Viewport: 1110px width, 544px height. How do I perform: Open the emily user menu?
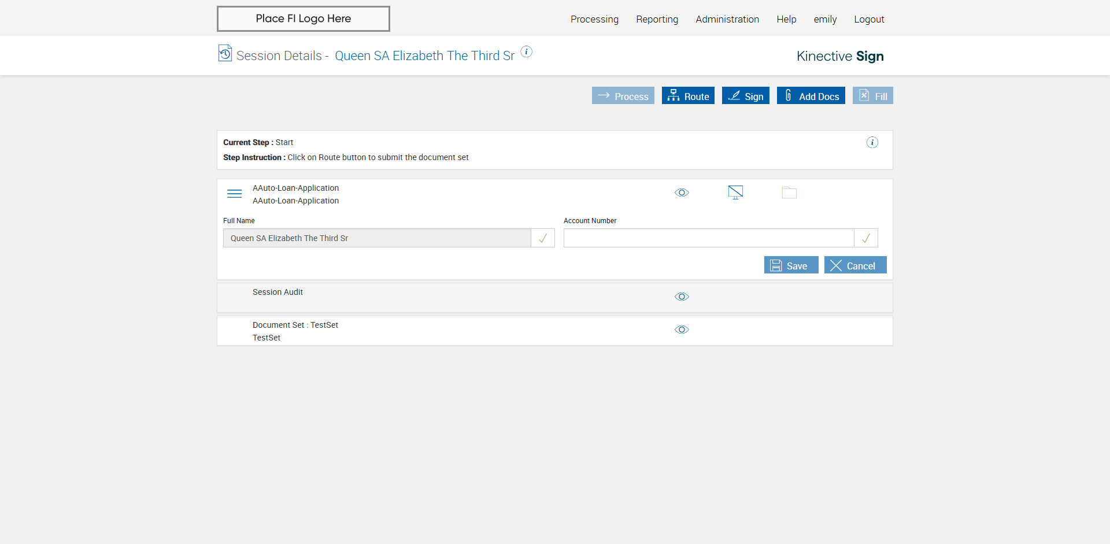tap(825, 19)
